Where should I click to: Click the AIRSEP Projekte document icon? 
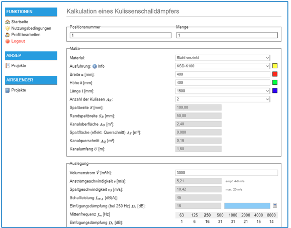pos(8,66)
